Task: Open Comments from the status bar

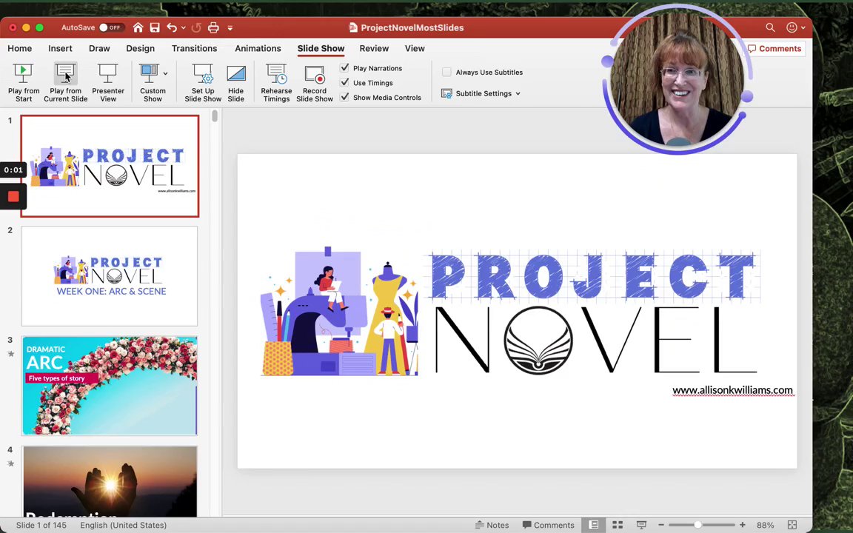Action: pos(548,525)
